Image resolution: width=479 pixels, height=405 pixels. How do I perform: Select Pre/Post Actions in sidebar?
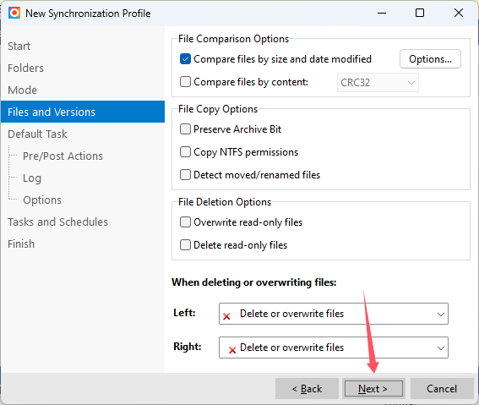click(63, 156)
